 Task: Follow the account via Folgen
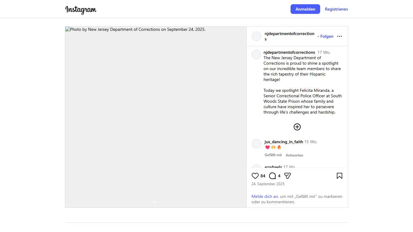[327, 36]
